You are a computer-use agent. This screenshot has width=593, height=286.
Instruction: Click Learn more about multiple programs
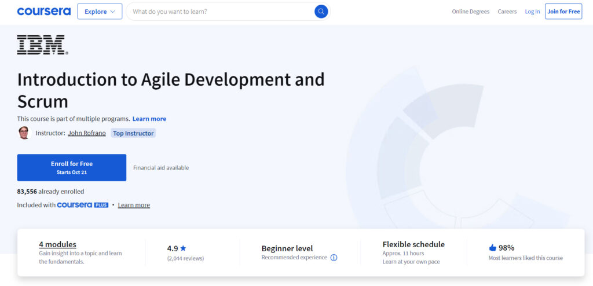[x=149, y=119]
